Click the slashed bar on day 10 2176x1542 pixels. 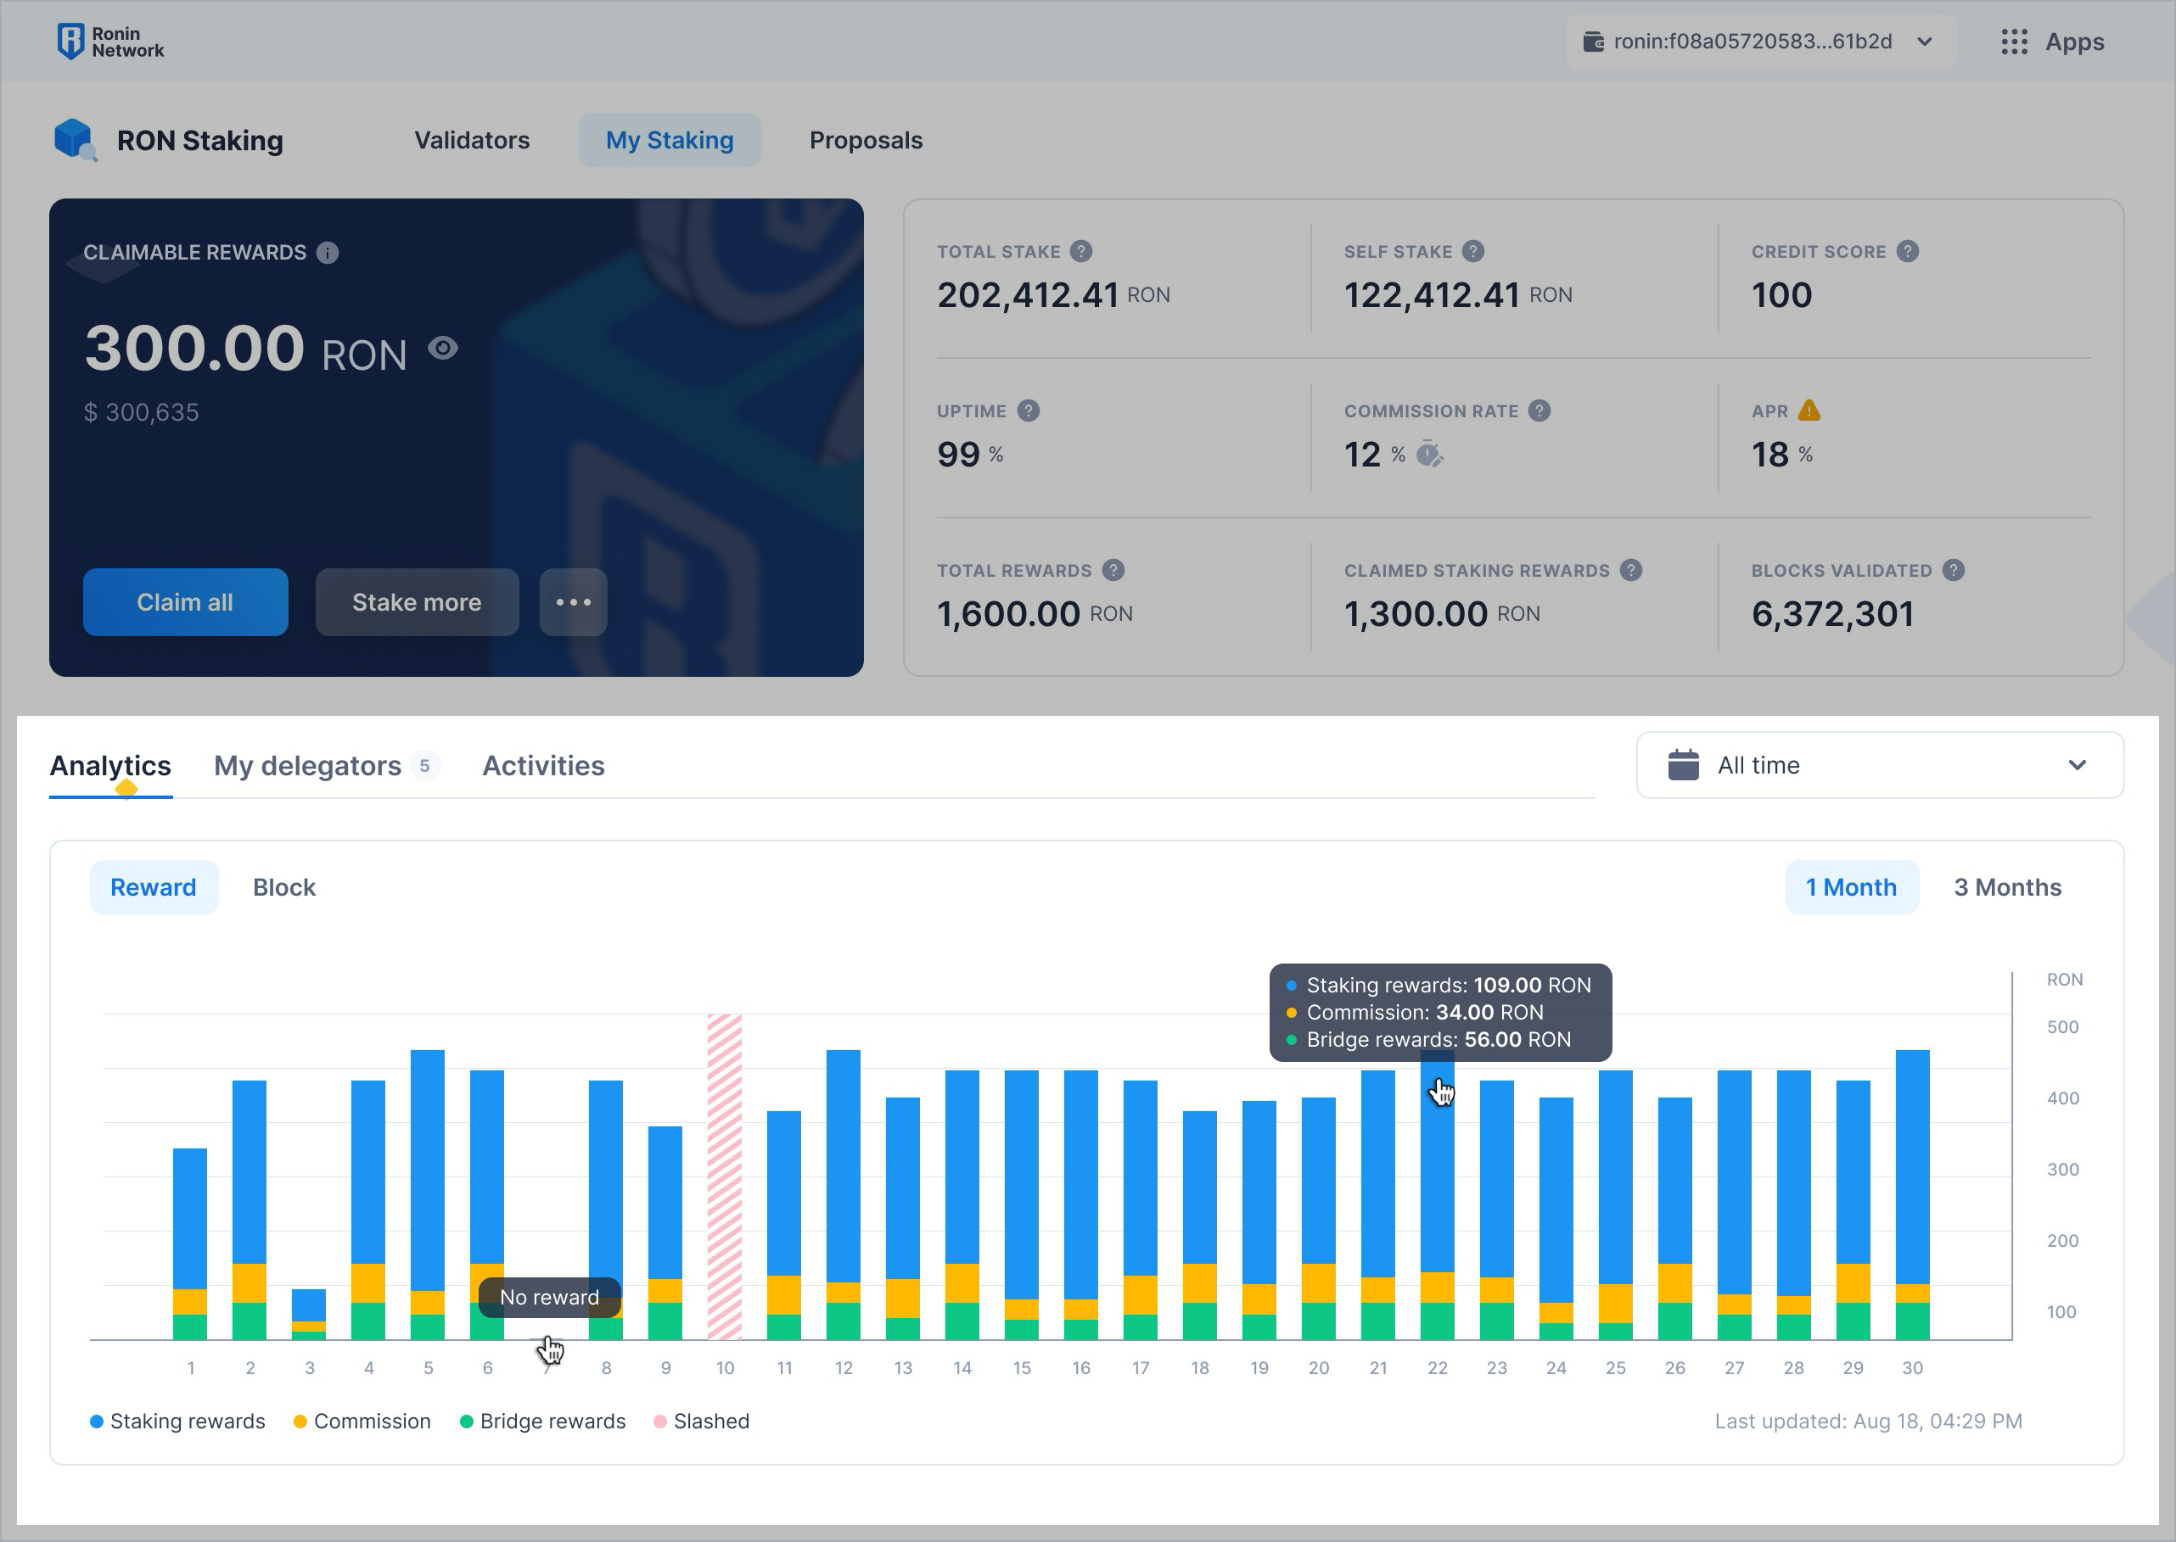click(x=724, y=1177)
